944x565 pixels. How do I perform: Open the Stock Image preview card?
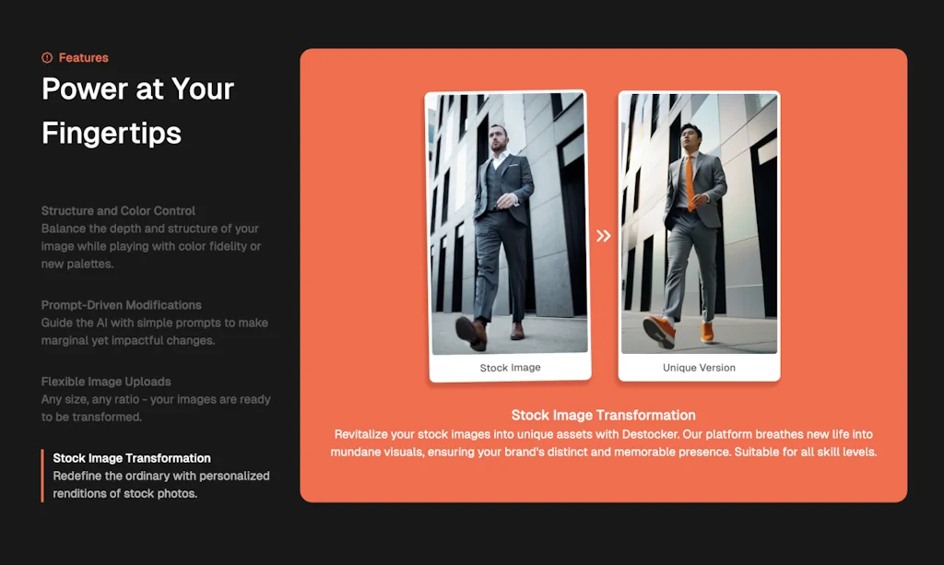[x=508, y=232]
